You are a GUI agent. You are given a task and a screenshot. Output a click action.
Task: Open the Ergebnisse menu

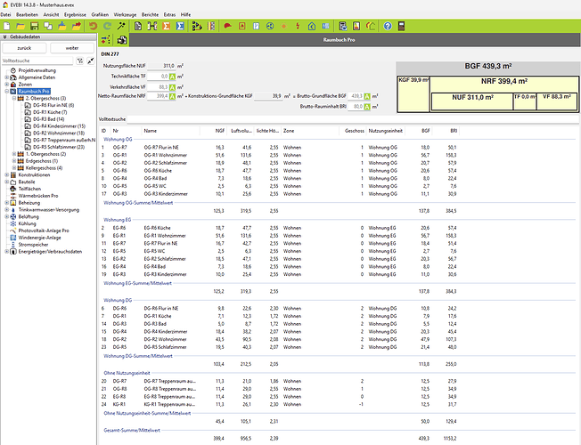[75, 15]
